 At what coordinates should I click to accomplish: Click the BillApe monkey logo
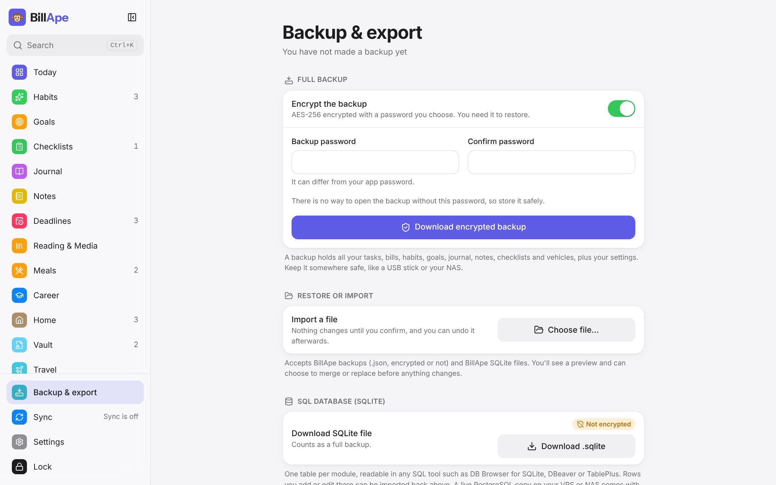tap(17, 17)
